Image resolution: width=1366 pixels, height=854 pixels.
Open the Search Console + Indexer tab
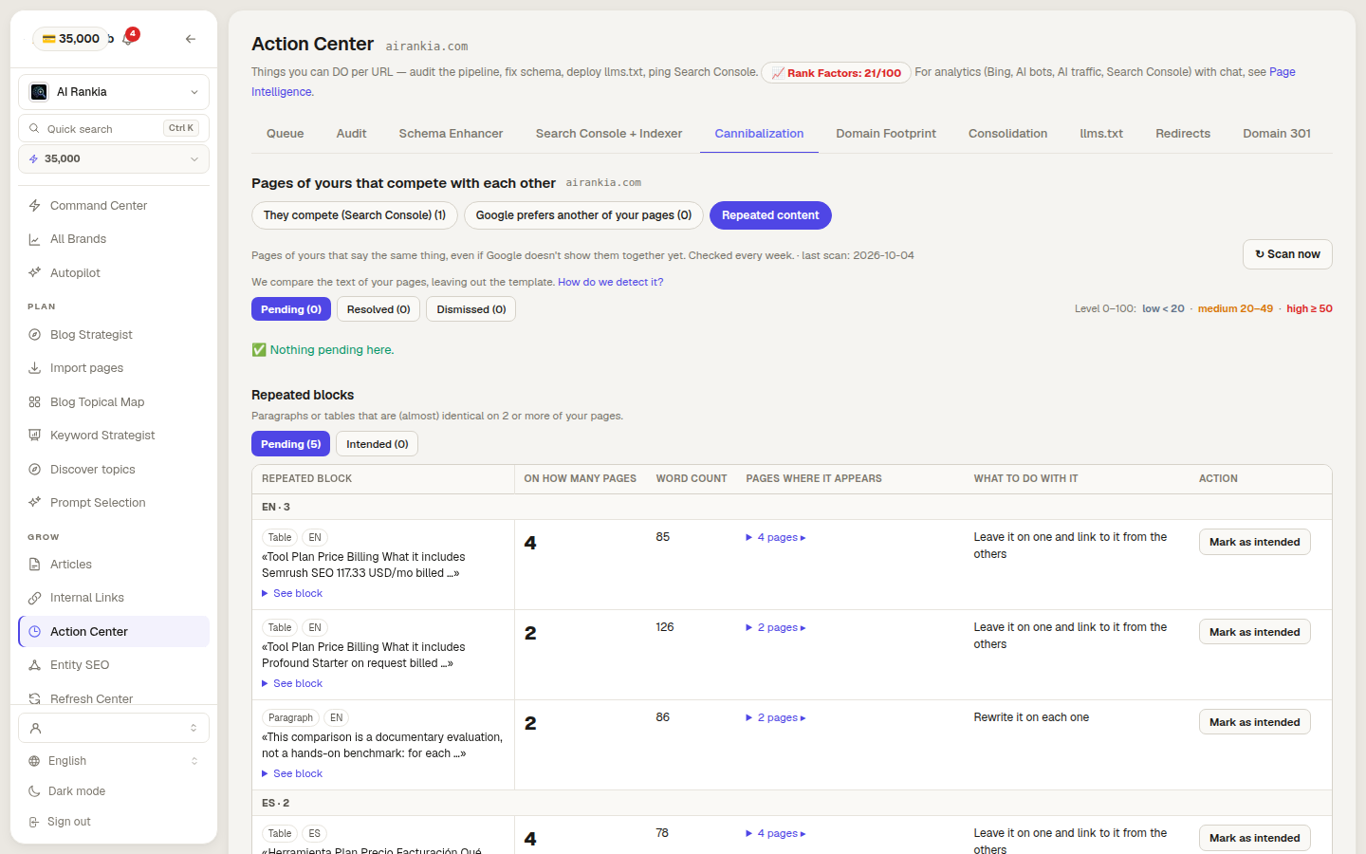pyautogui.click(x=609, y=134)
